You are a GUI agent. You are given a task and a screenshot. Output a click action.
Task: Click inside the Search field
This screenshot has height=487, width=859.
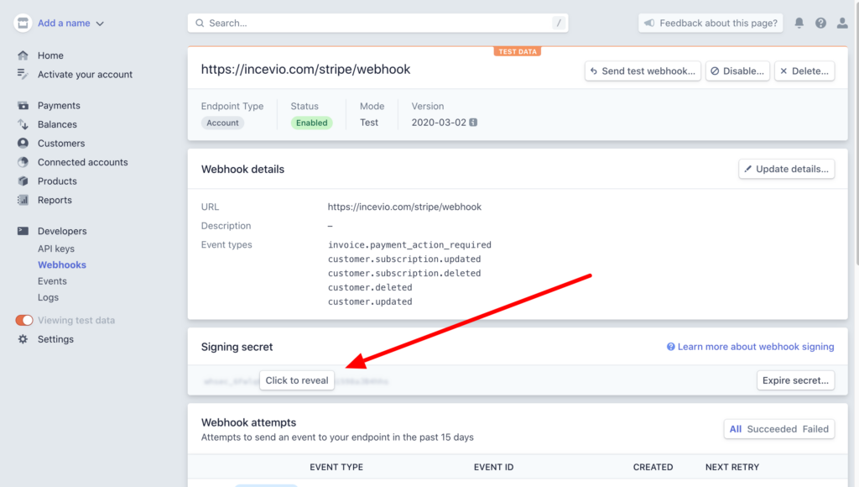377,23
